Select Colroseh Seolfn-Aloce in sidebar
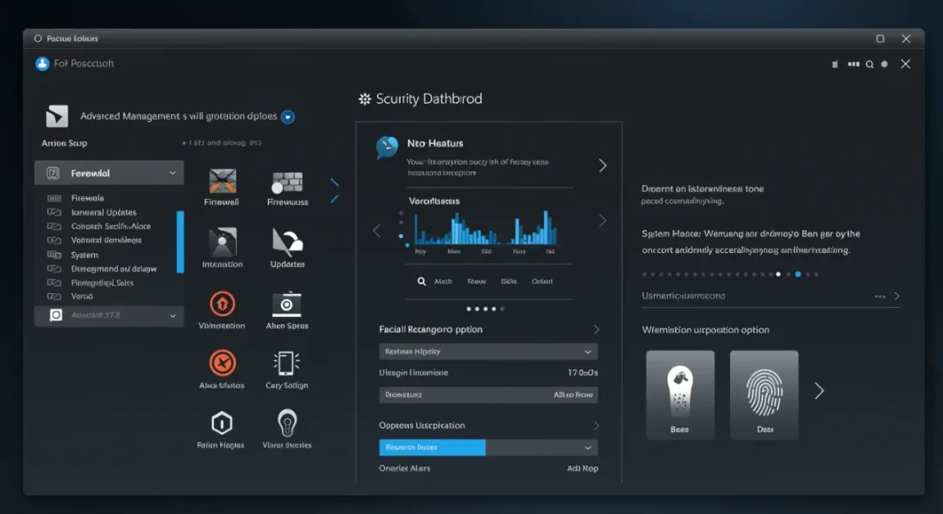This screenshot has width=943, height=514. pyautogui.click(x=111, y=227)
